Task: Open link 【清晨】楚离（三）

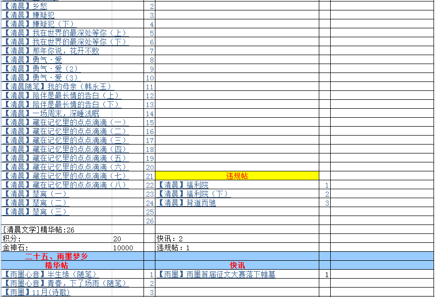Action: tap(36, 212)
